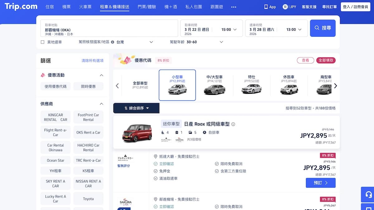Open the 住宿 nav tab
The width and height of the screenshot is (374, 210).
[x=50, y=7]
